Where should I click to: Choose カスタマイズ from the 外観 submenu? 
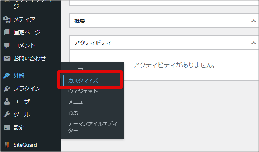pyautogui.click(x=83, y=81)
